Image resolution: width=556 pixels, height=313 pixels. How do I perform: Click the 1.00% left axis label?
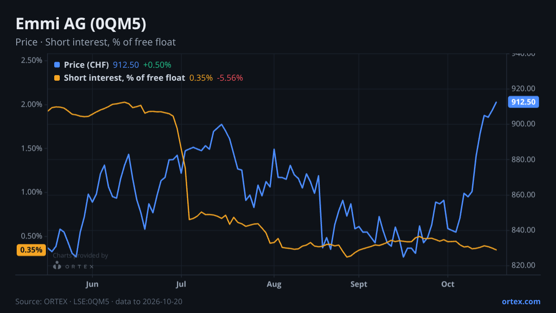32,192
